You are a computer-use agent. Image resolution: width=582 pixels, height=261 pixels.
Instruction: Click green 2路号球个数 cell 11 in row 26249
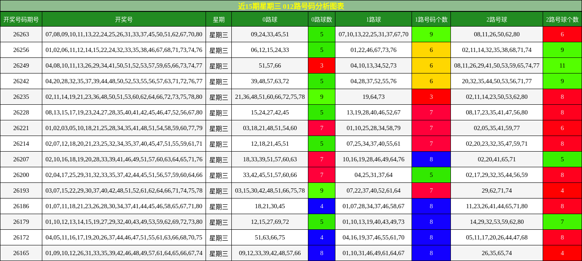pyautogui.click(x=562, y=65)
